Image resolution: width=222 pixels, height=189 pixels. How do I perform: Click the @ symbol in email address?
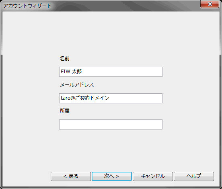point(73,98)
